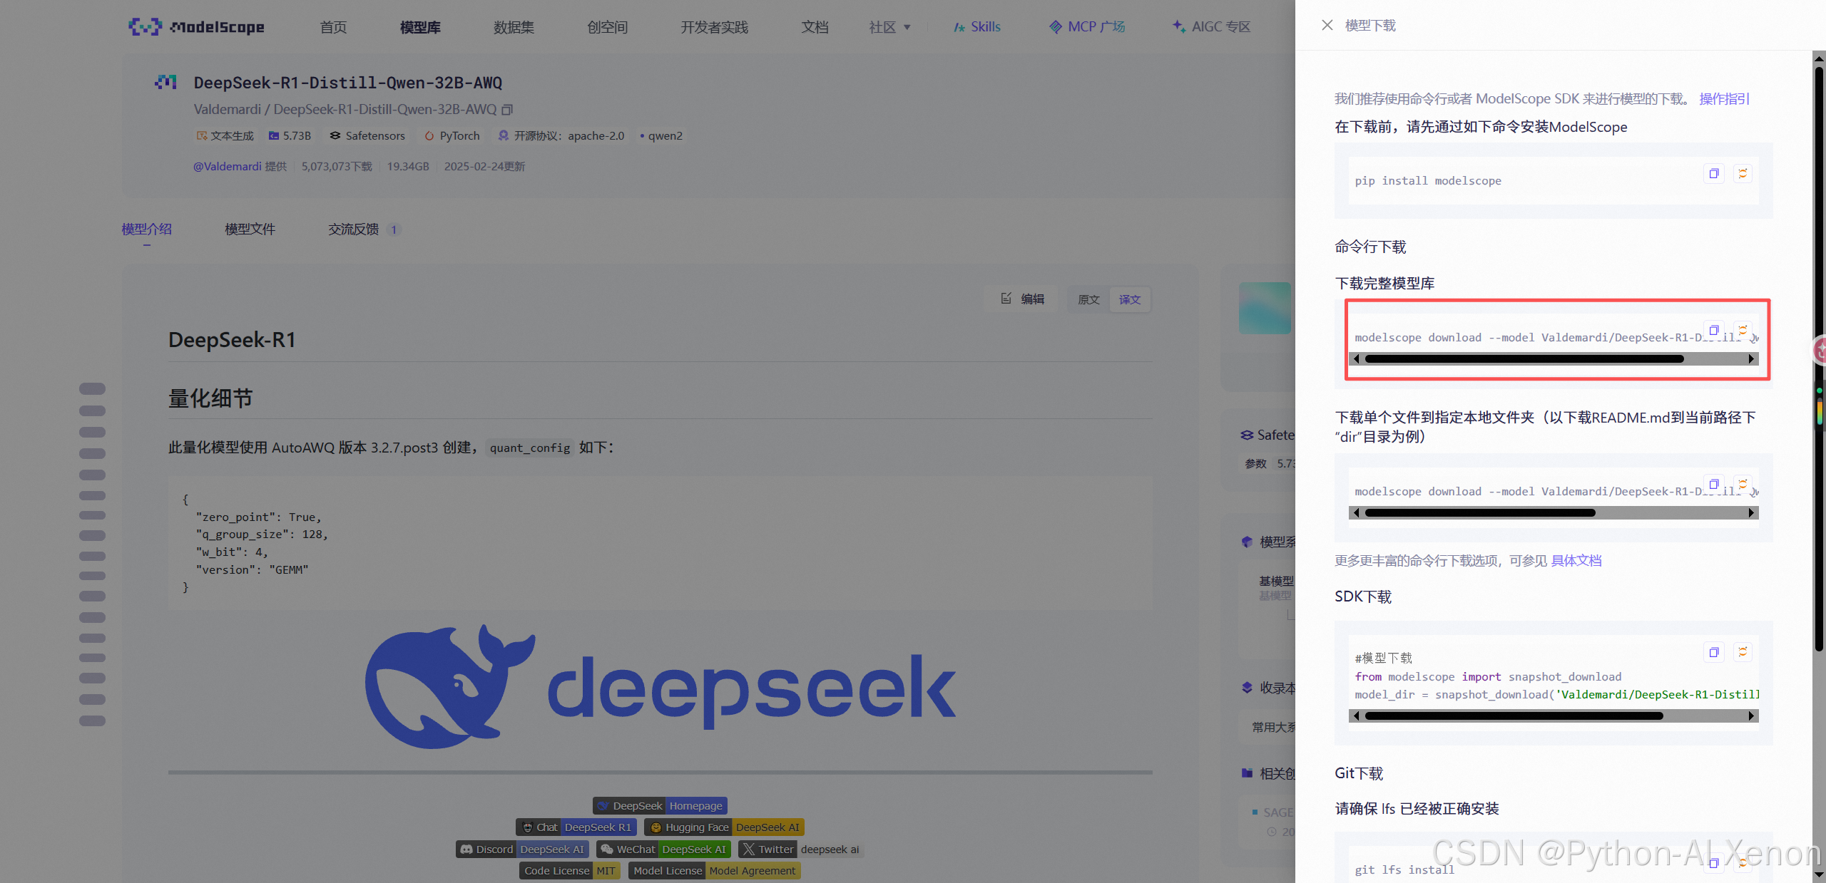
Task: Click the "2025-02-24更新" date text
Action: pyautogui.click(x=484, y=166)
